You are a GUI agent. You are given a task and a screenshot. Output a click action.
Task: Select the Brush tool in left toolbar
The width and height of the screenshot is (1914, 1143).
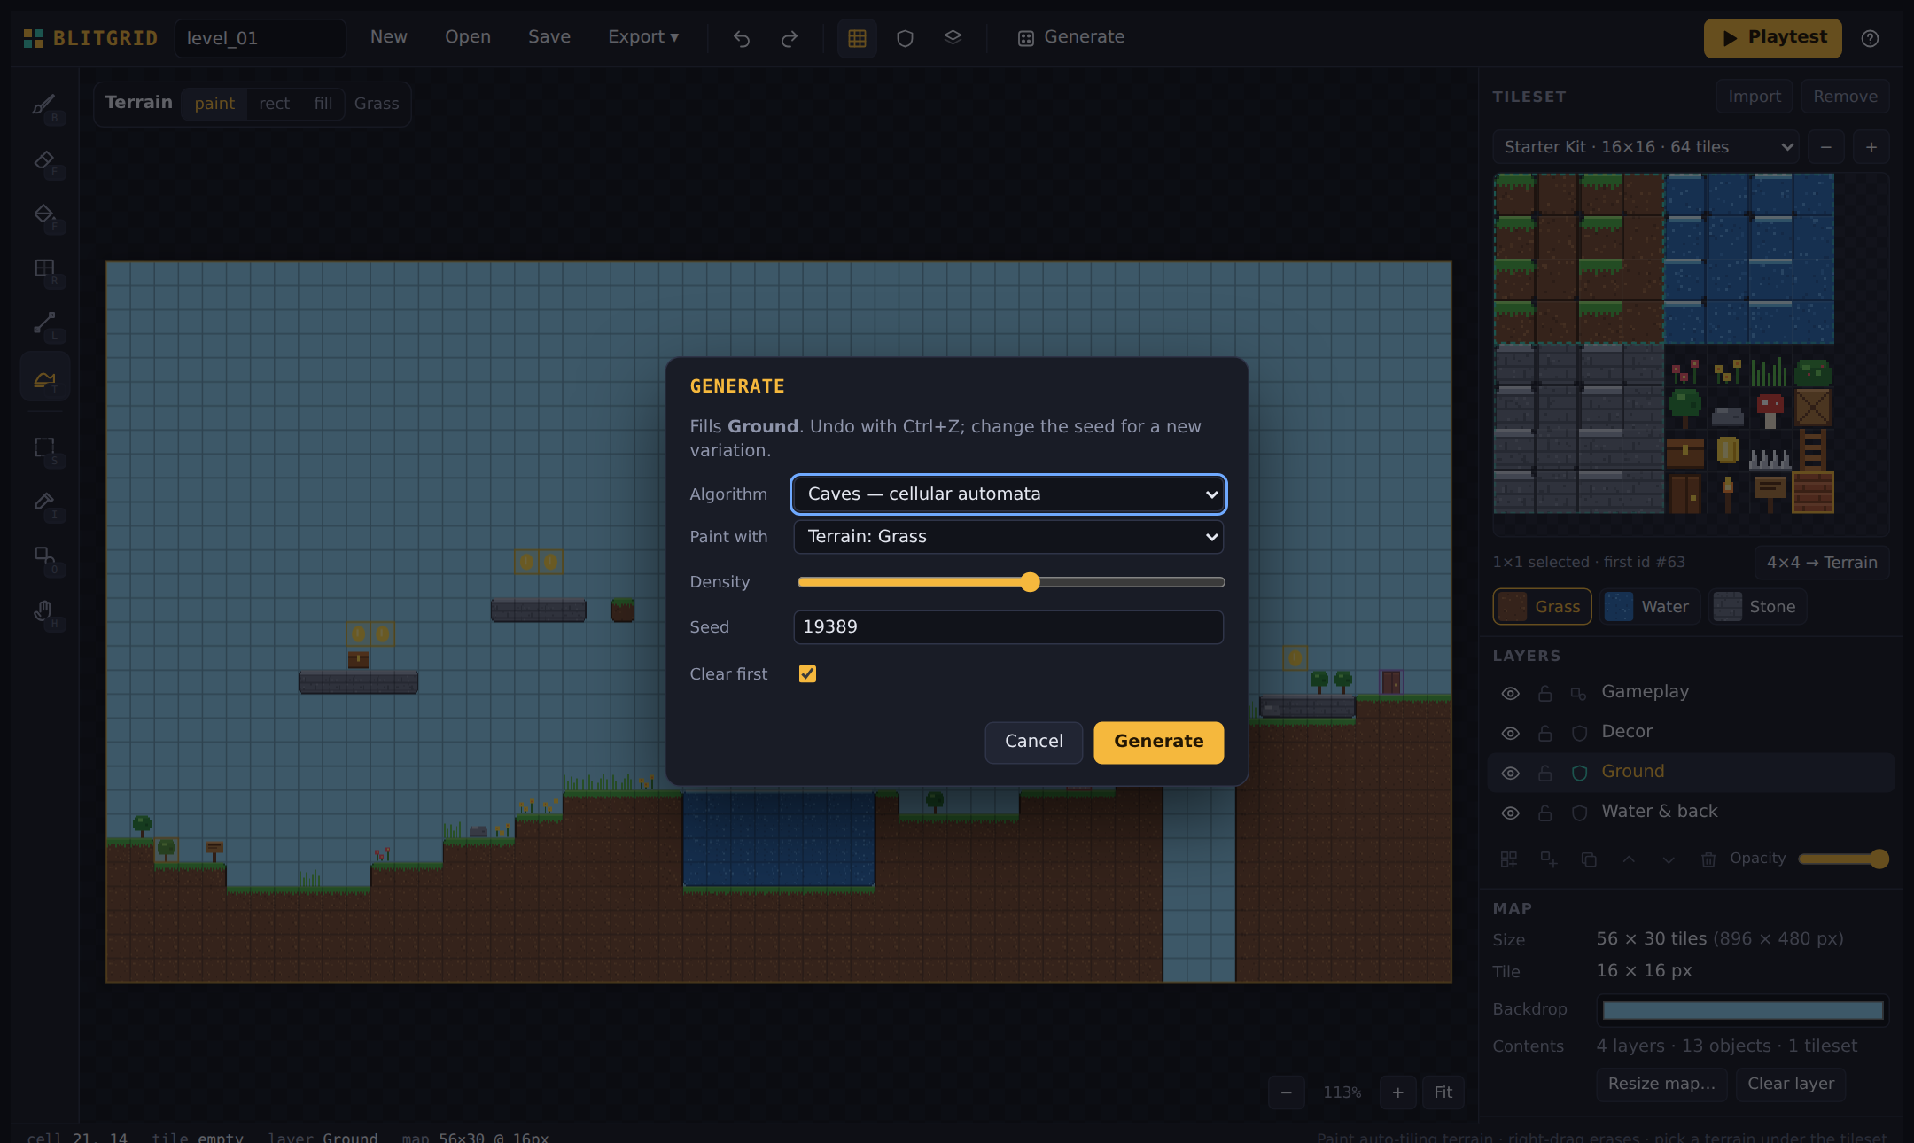tap(44, 105)
